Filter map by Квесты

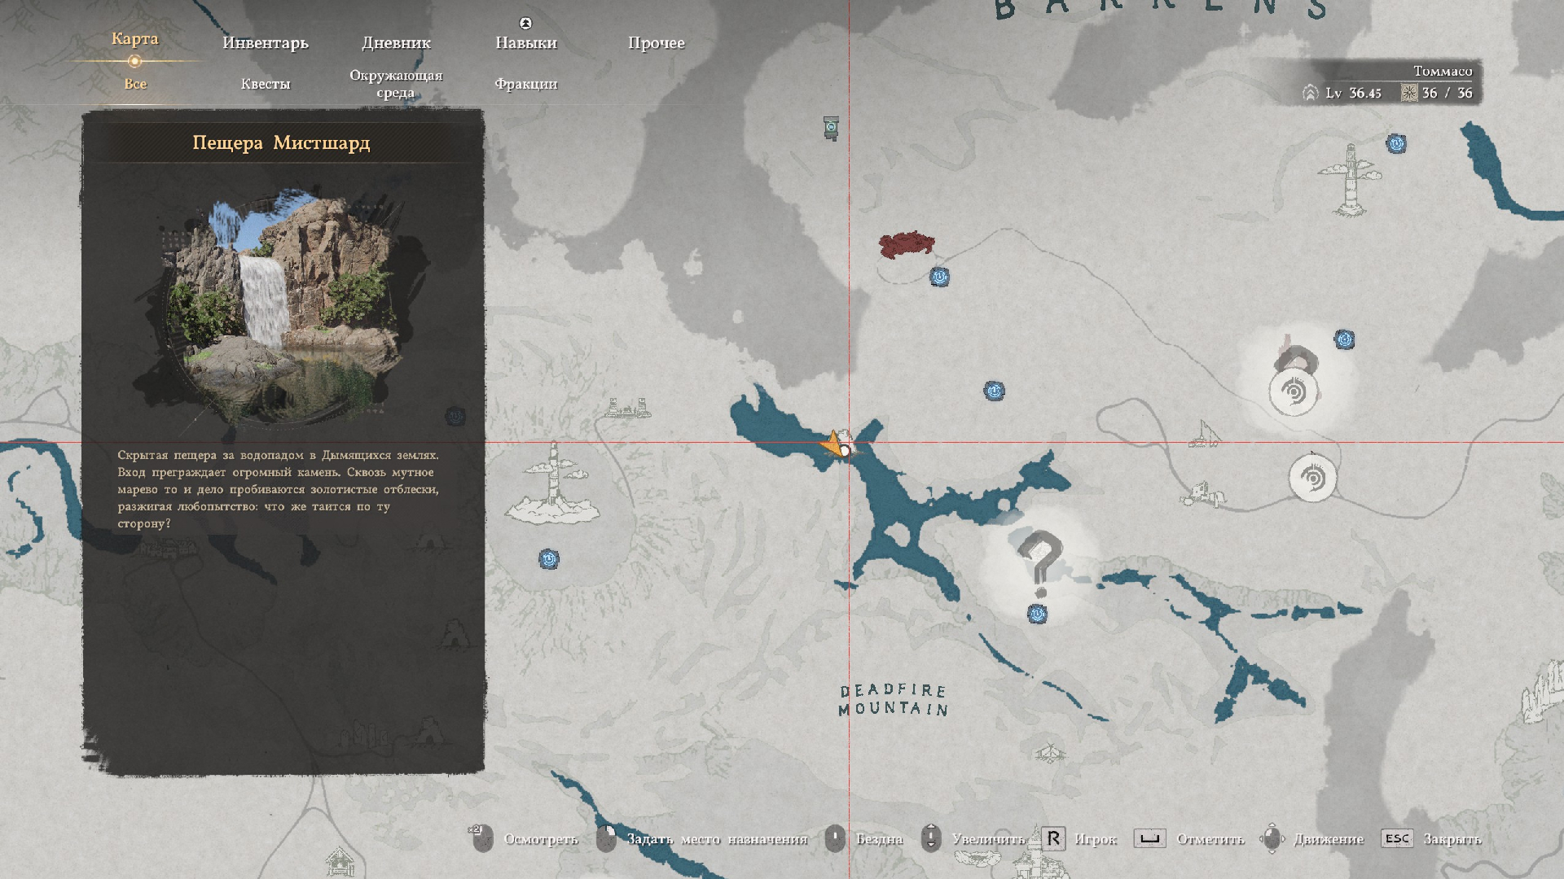pos(266,84)
